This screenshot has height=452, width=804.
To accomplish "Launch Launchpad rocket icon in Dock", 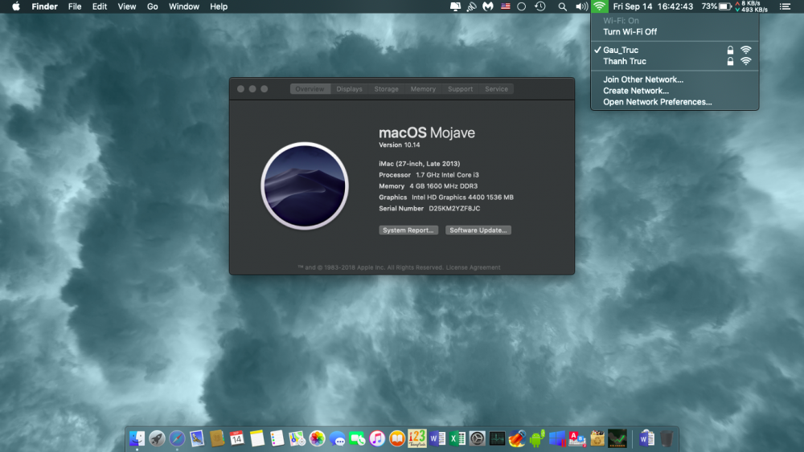I will (157, 438).
